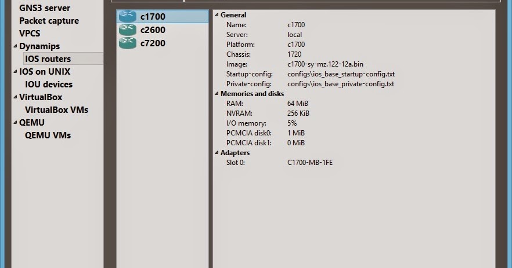Collapse Memories and disks section arrow

click(217, 94)
